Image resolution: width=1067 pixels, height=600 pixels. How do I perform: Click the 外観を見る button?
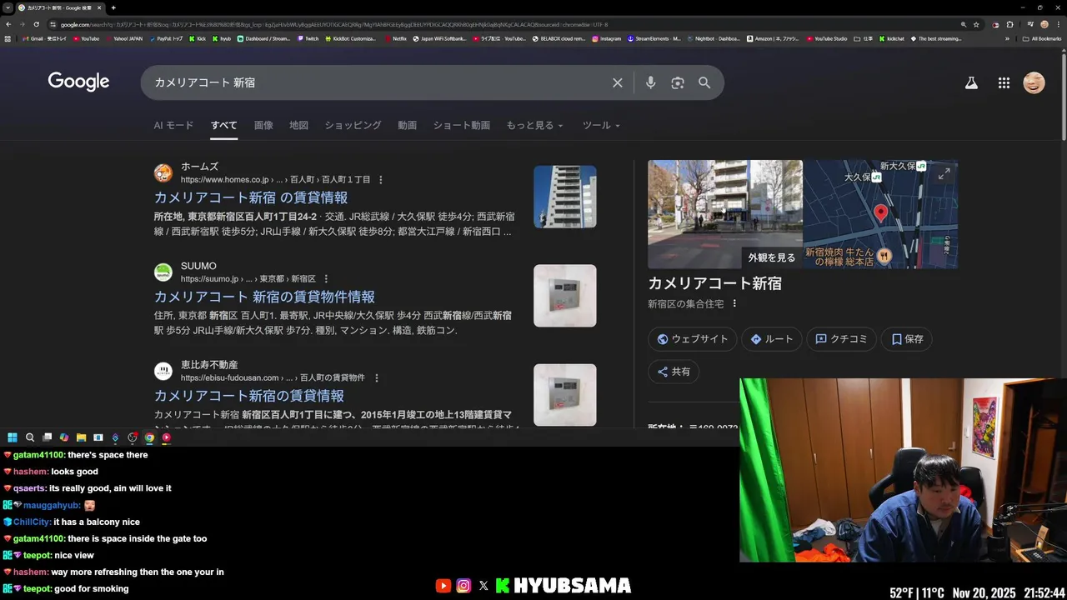(772, 257)
